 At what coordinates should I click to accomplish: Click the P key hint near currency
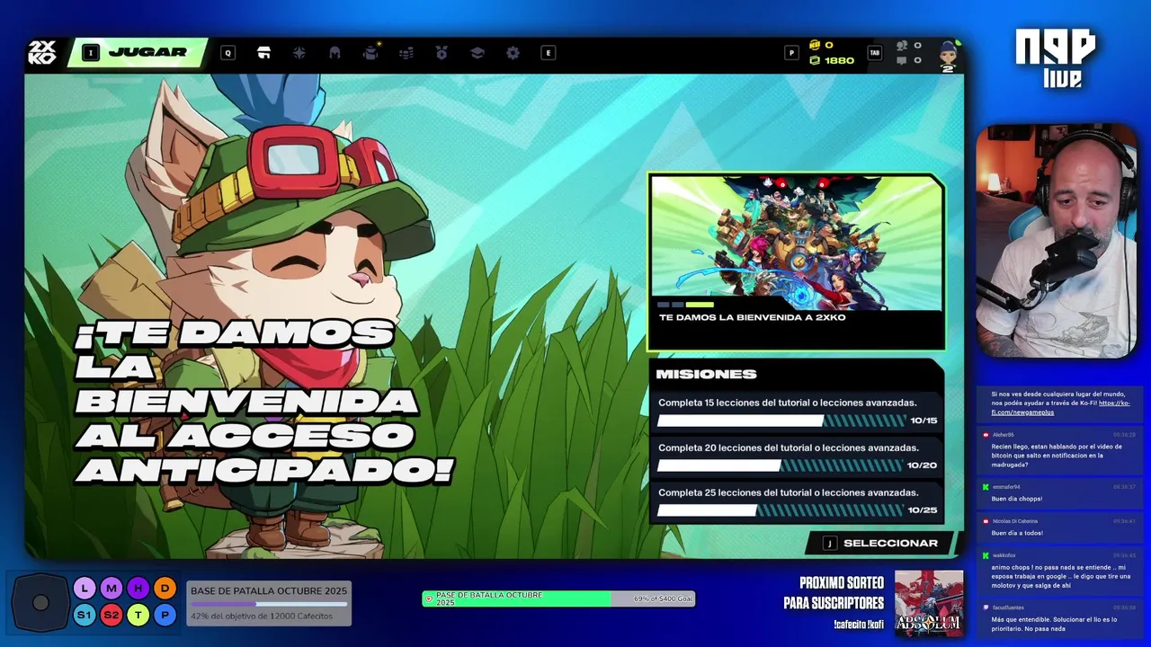[791, 53]
